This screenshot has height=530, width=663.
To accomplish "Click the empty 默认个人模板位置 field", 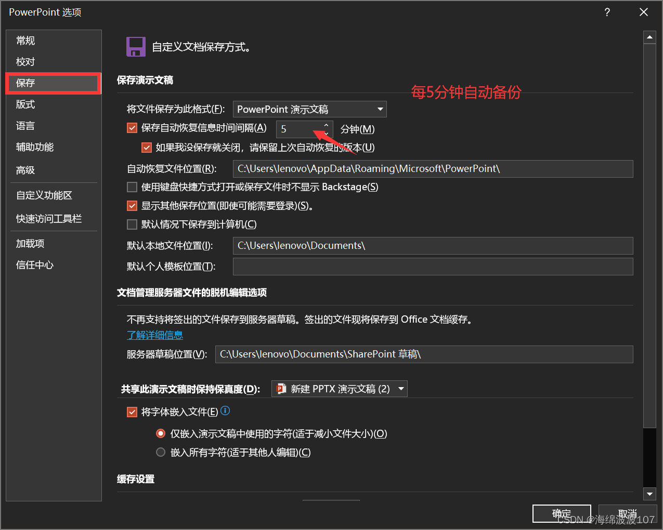I will pyautogui.click(x=433, y=267).
